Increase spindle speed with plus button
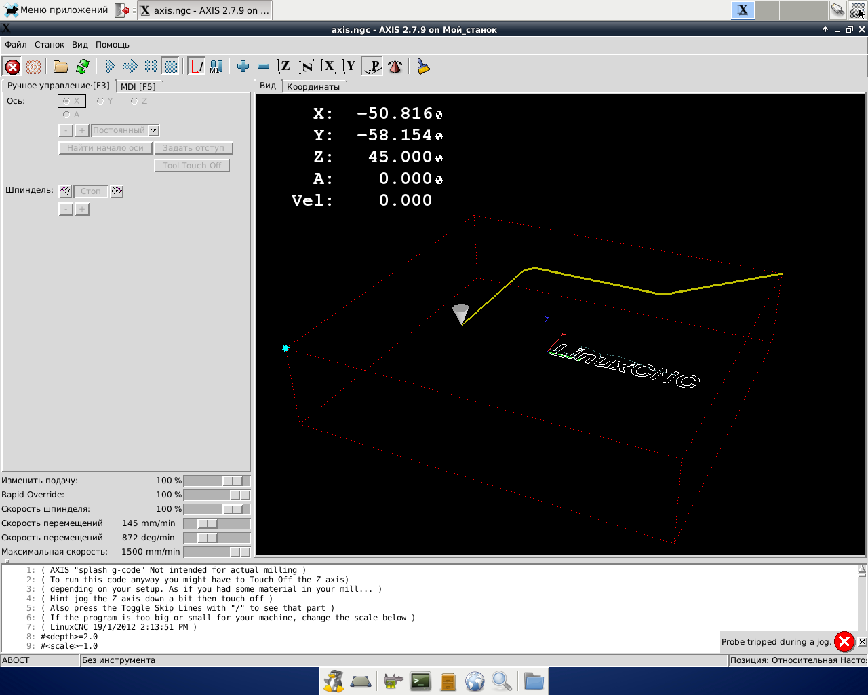 coord(82,209)
